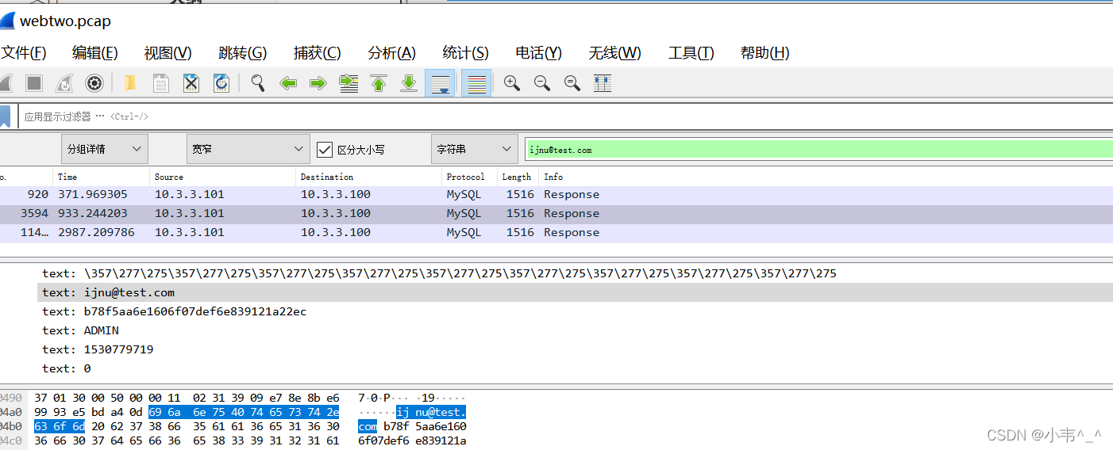
Task: Open capture options gear icon
Action: 94,83
